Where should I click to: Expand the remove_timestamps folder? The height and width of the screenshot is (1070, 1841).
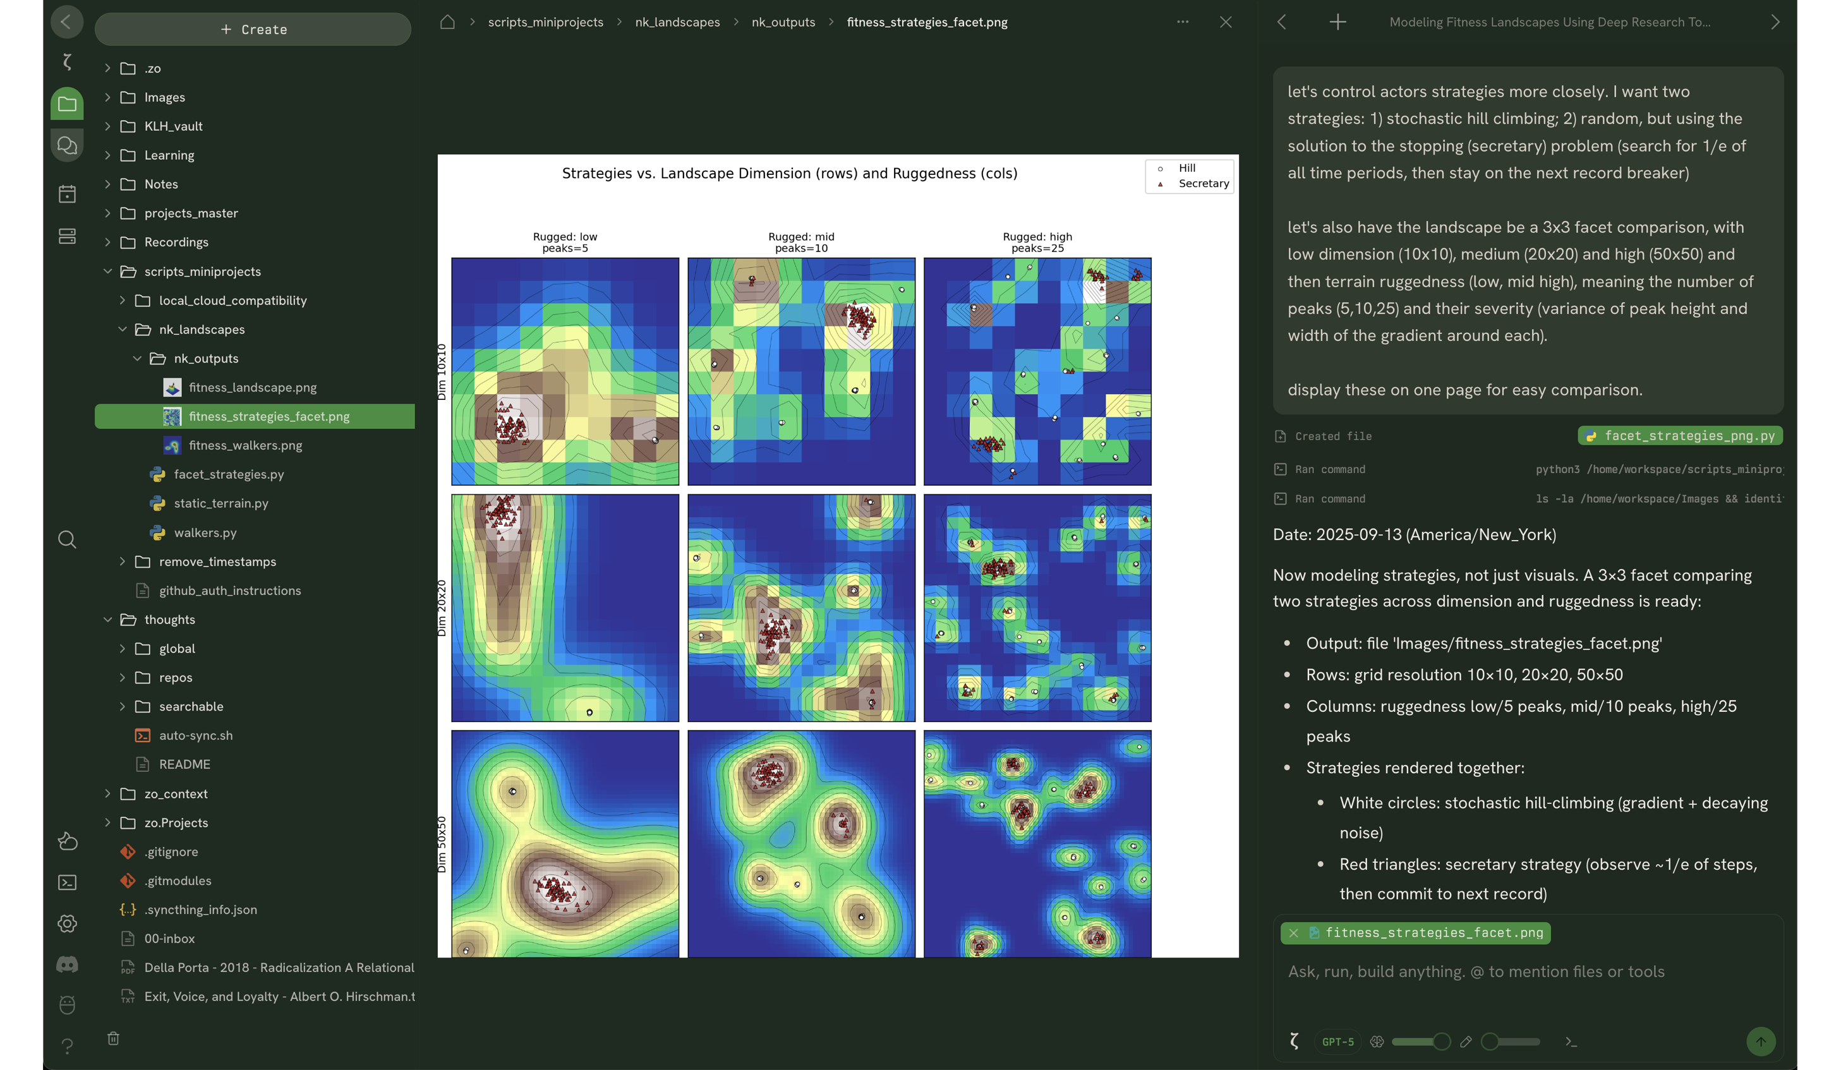click(x=122, y=561)
